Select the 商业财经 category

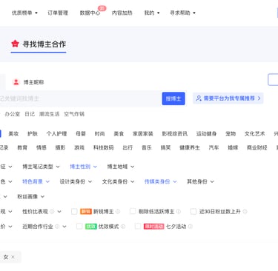[257, 147]
